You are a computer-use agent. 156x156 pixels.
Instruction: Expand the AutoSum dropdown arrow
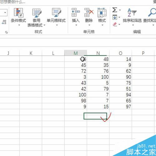[120, 10]
